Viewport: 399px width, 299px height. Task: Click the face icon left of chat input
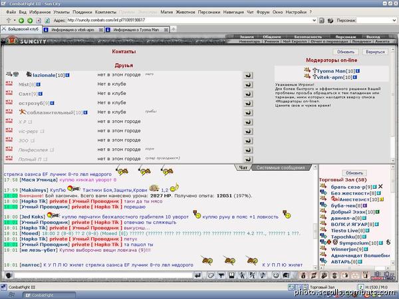(x=9, y=275)
